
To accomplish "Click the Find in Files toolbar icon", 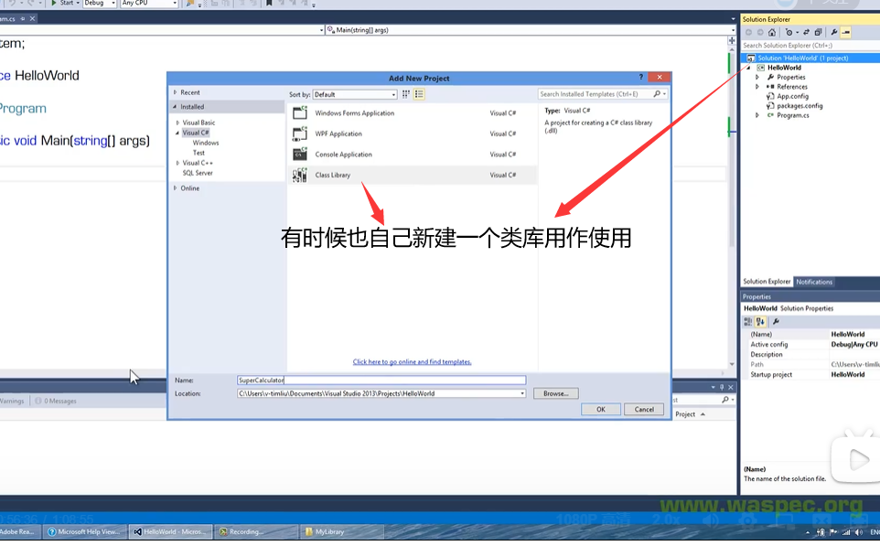I will pos(189,4).
